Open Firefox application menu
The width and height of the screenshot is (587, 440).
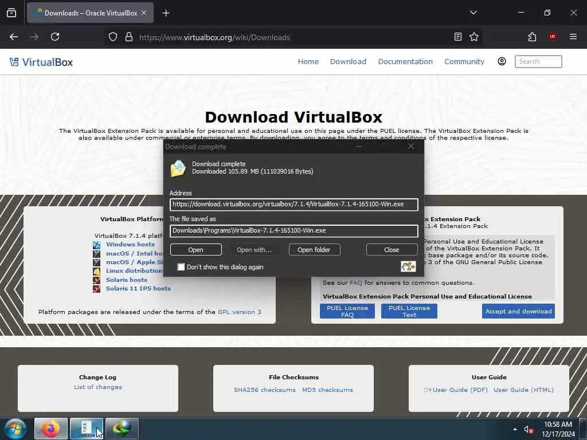pos(573,37)
